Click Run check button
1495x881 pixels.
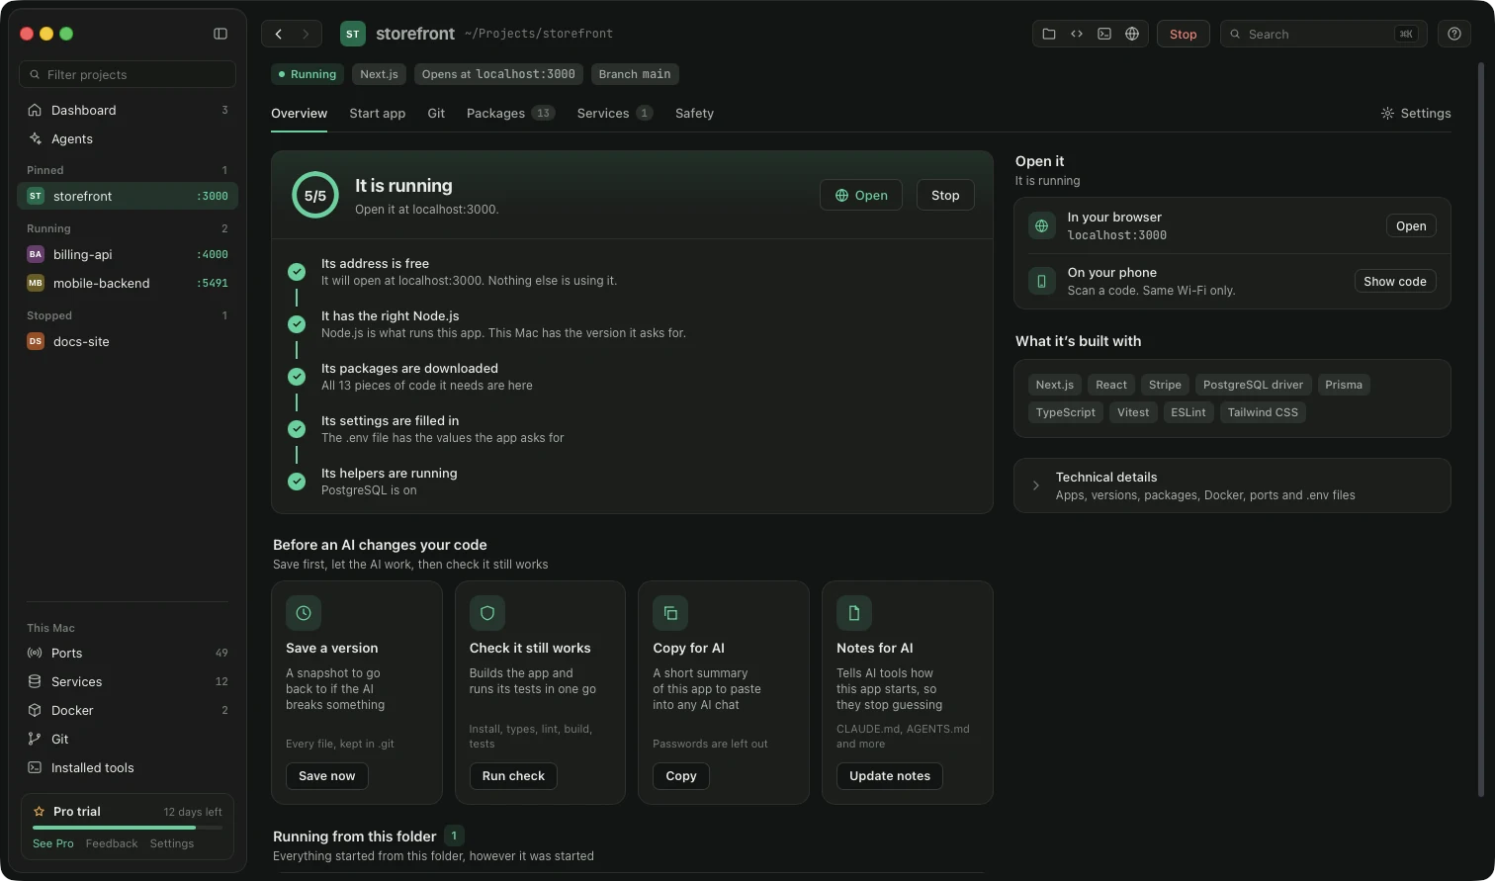click(513, 776)
